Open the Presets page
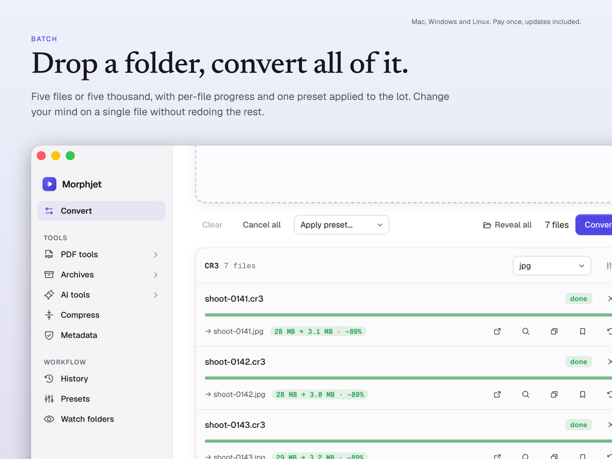 click(102, 399)
